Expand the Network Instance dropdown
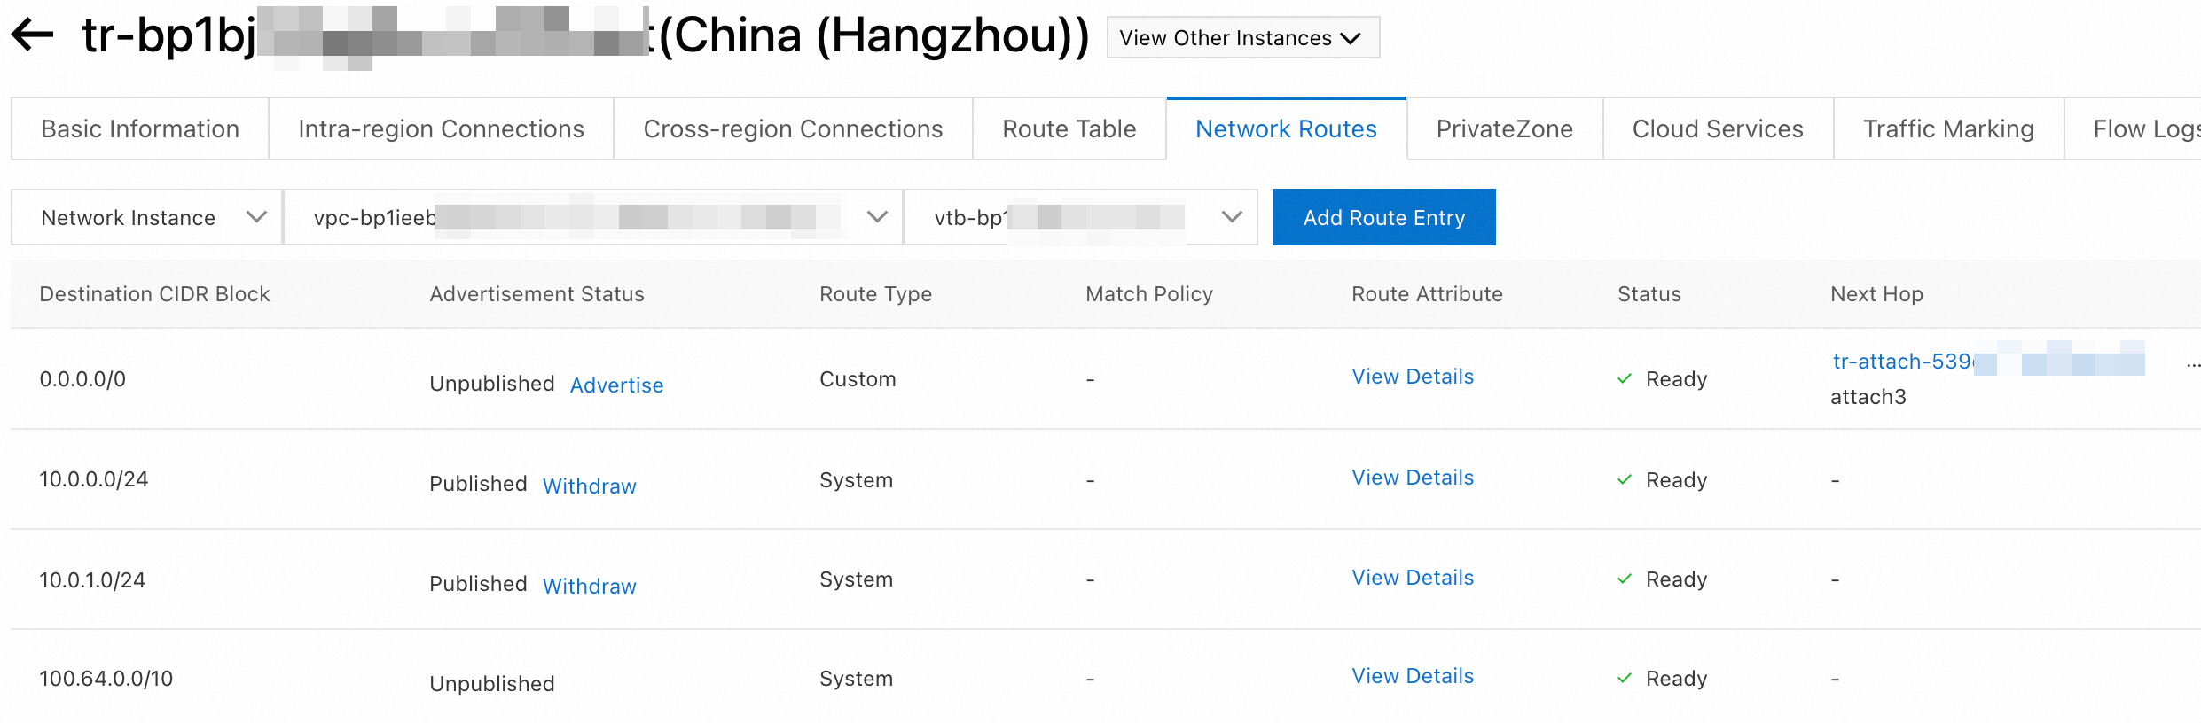 (x=147, y=217)
